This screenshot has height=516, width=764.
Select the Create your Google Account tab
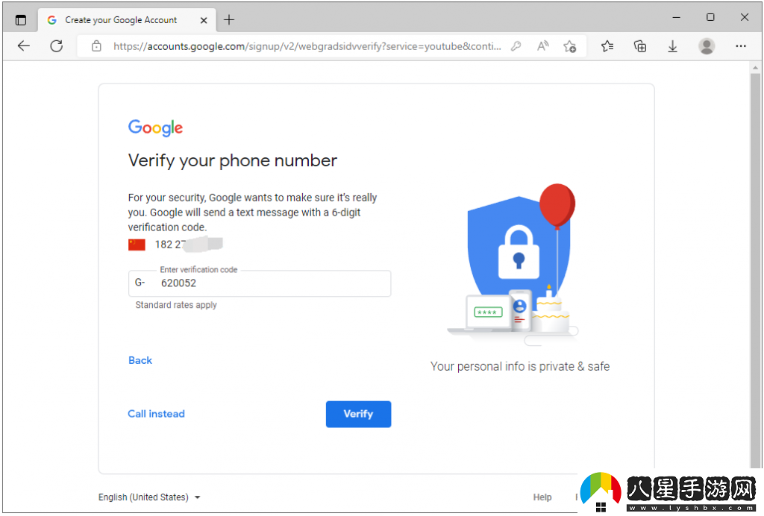pyautogui.click(x=119, y=20)
